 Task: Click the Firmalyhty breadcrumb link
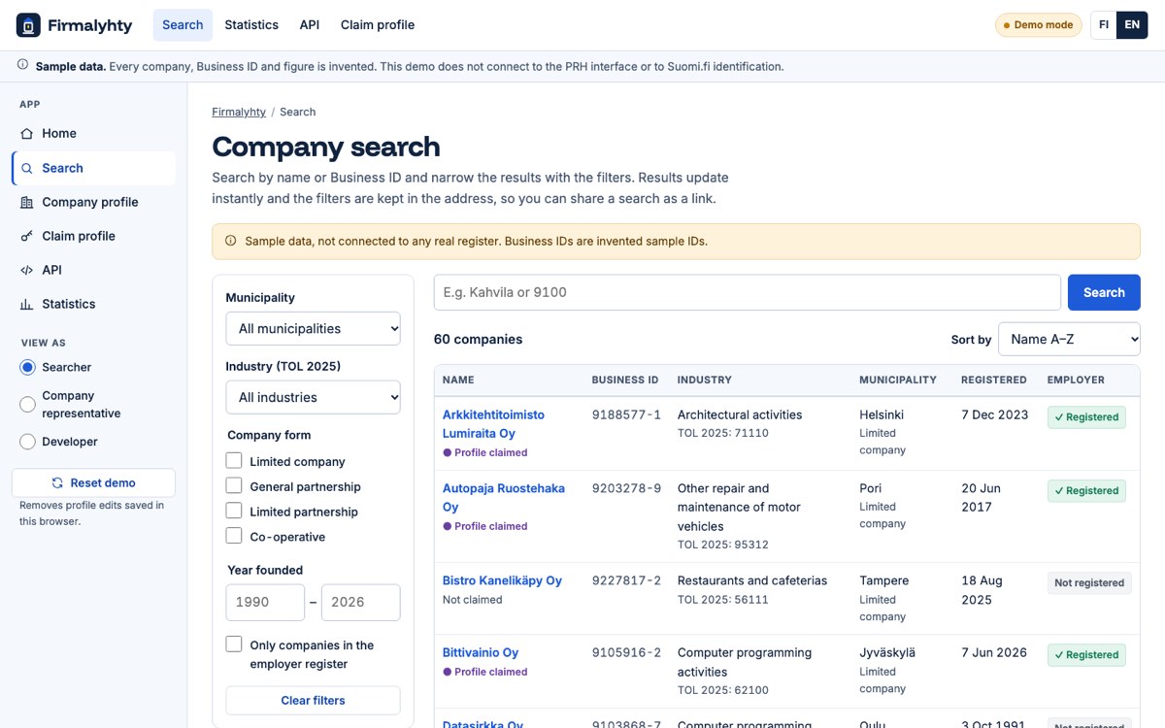pos(239,112)
